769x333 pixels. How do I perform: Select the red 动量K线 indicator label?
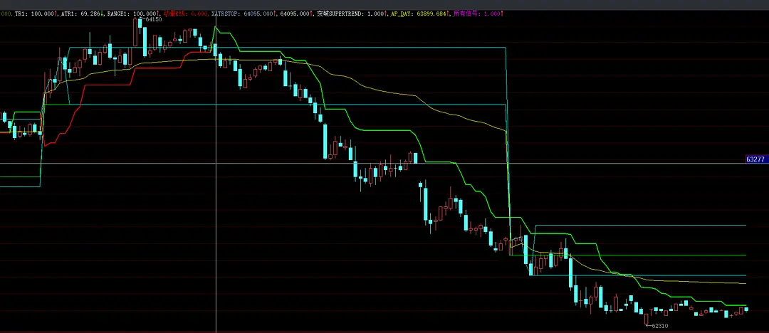click(x=186, y=14)
